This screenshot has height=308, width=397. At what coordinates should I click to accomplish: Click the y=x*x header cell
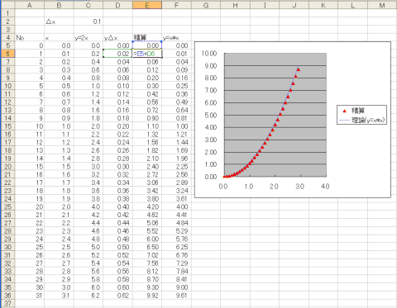click(x=176, y=38)
